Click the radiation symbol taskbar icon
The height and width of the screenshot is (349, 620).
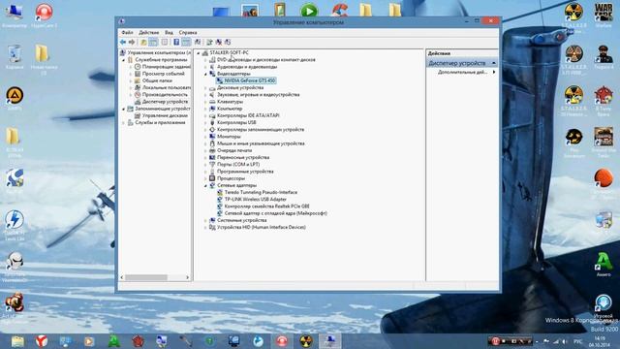(306, 340)
